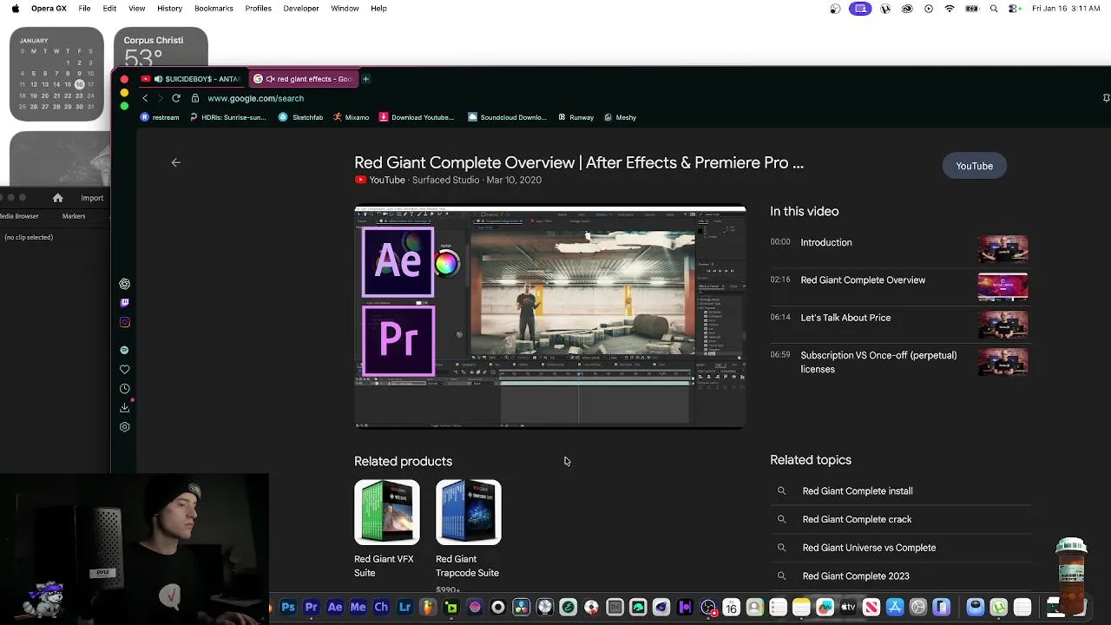Open FL Studio fruit icon in dock
This screenshot has height=625, width=1111.
(428, 608)
